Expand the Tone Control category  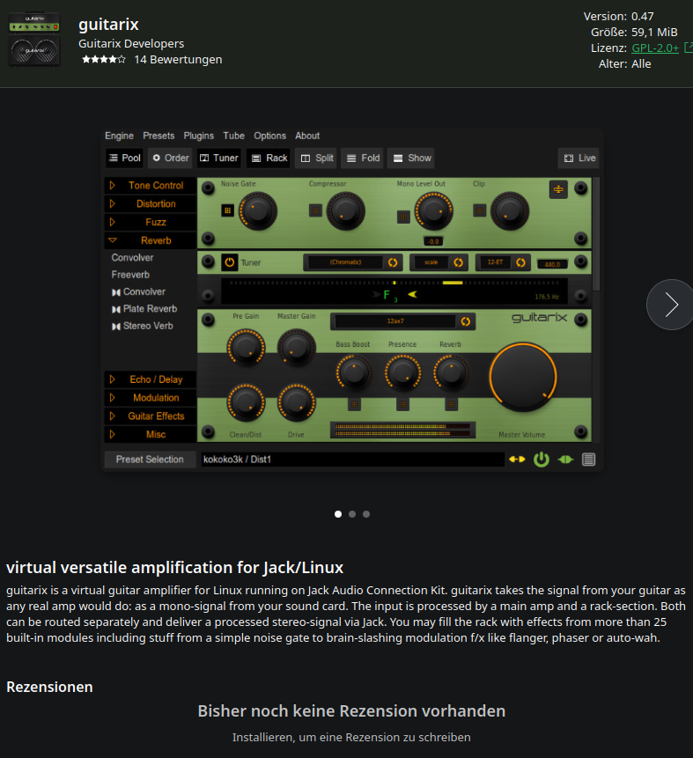click(x=151, y=186)
